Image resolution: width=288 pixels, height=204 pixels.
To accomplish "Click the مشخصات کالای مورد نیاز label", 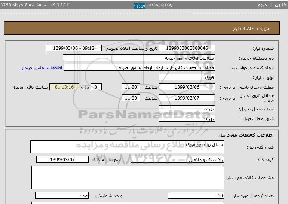I will [x=250, y=178].
